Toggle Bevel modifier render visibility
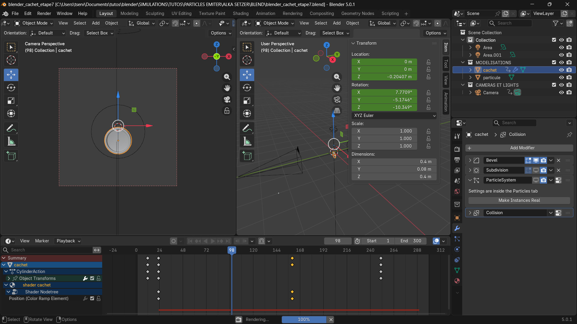 543,160
